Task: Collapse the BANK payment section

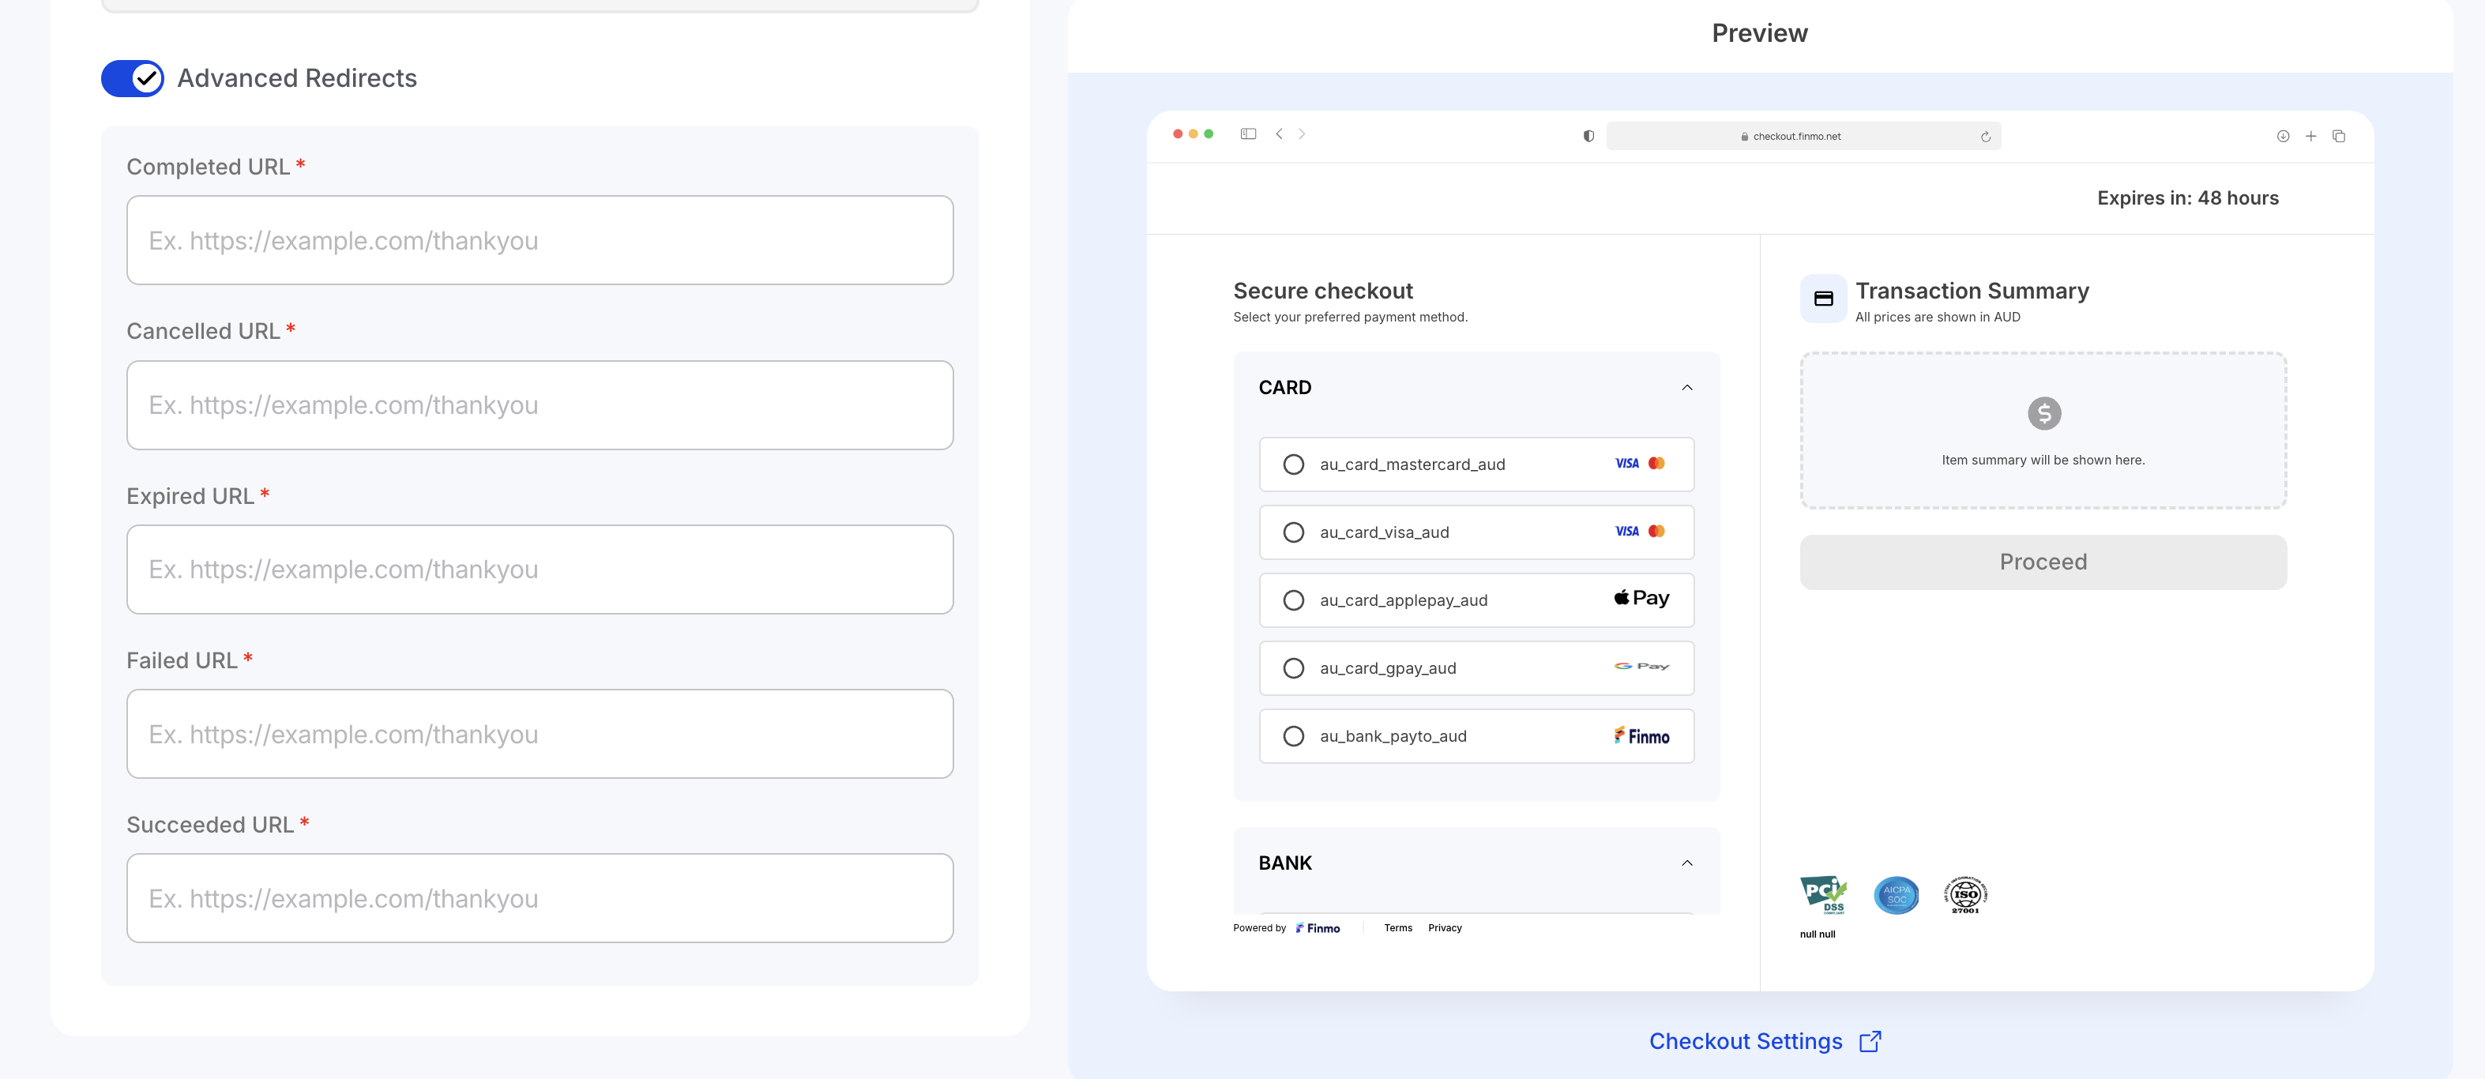Action: pyautogui.click(x=1686, y=863)
